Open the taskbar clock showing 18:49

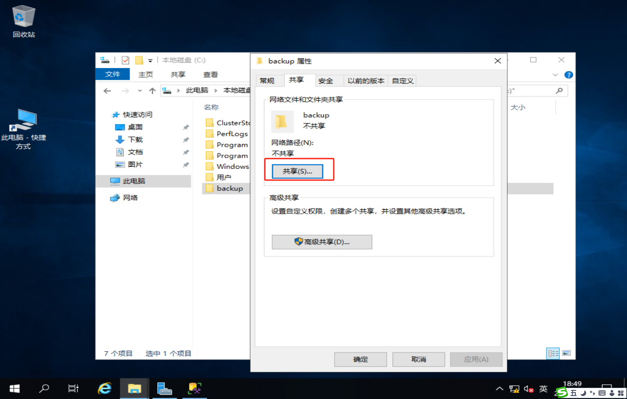click(x=572, y=384)
